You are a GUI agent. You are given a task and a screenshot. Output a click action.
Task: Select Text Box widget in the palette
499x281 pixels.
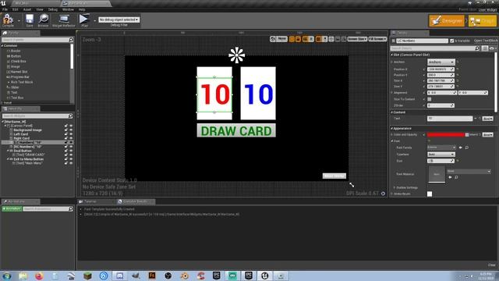(17, 98)
